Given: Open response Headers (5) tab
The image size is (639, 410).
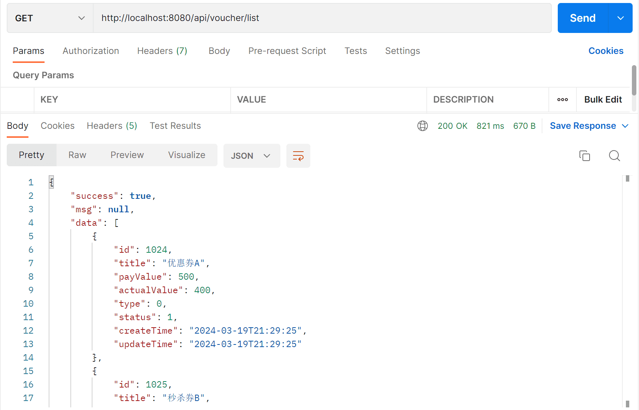Looking at the screenshot, I should point(112,126).
